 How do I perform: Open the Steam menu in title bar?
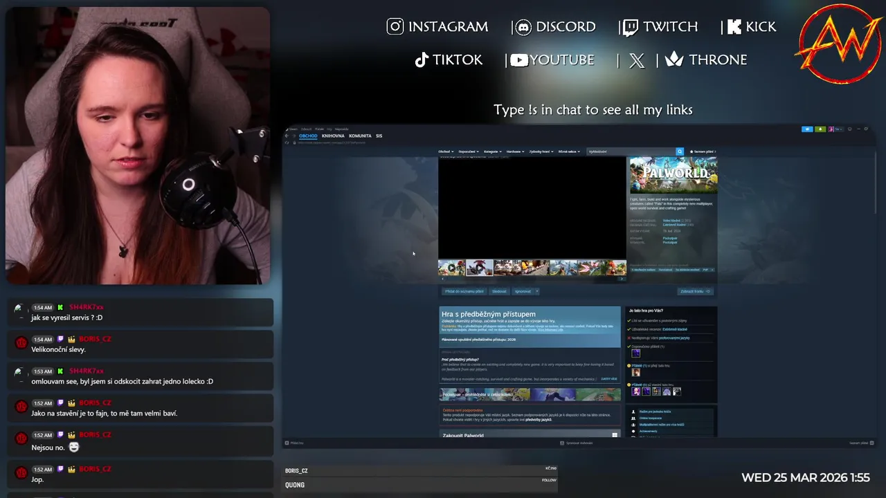293,129
